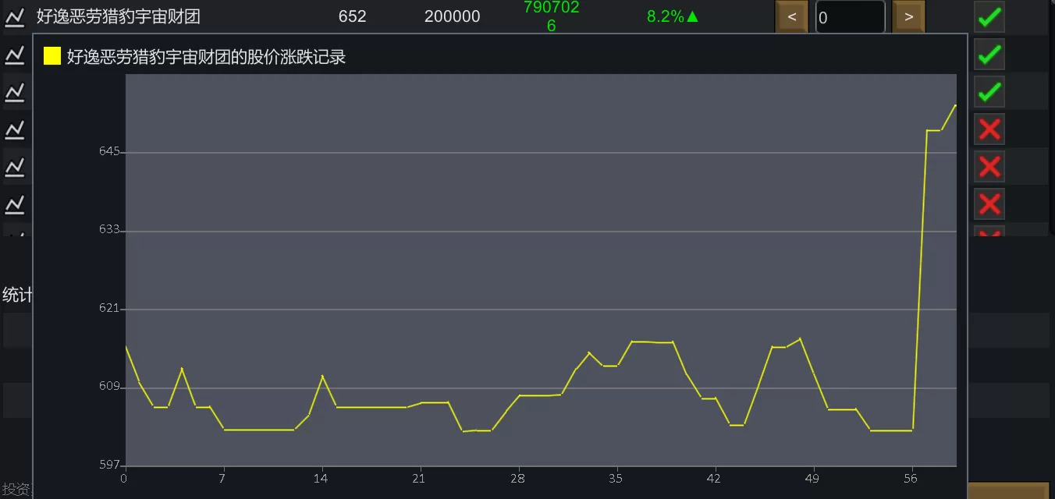
Task: Select the company name 好逸恶劳猎豹宇宙财团 in the top row
Action: [x=119, y=17]
